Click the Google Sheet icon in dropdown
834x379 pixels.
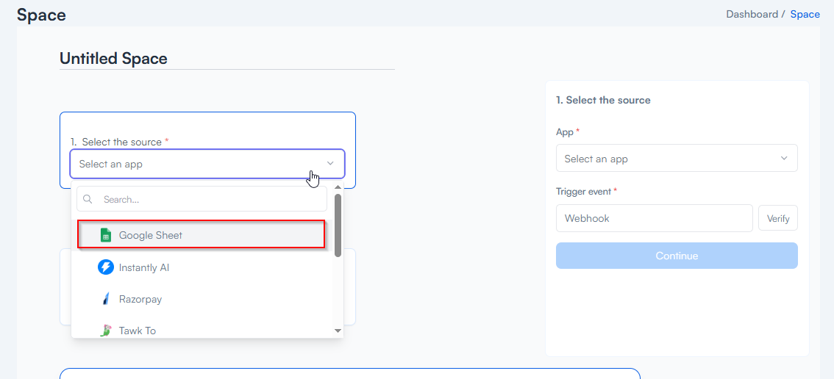pos(105,235)
